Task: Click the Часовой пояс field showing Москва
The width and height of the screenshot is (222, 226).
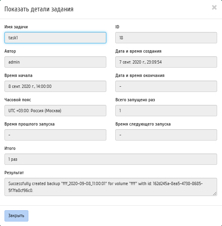Action: pos(55,111)
